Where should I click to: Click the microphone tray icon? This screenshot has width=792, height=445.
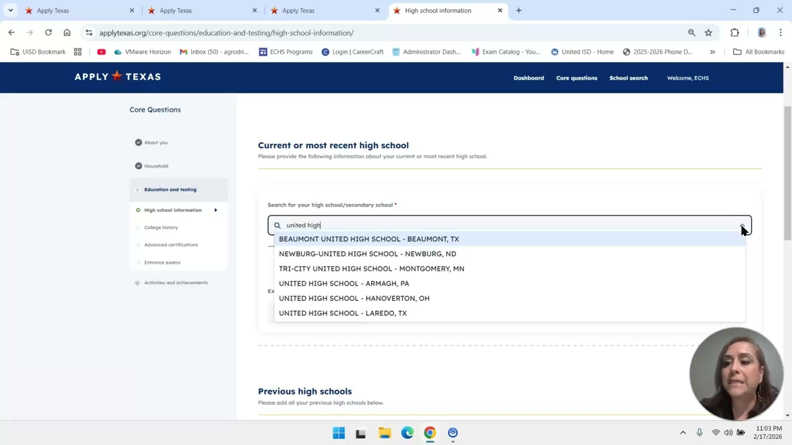point(699,433)
